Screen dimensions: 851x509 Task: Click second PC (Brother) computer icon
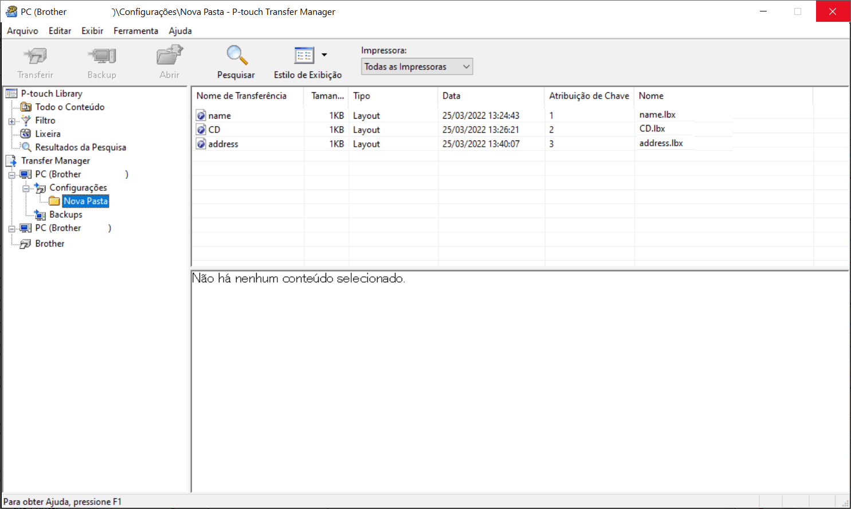[26, 228]
